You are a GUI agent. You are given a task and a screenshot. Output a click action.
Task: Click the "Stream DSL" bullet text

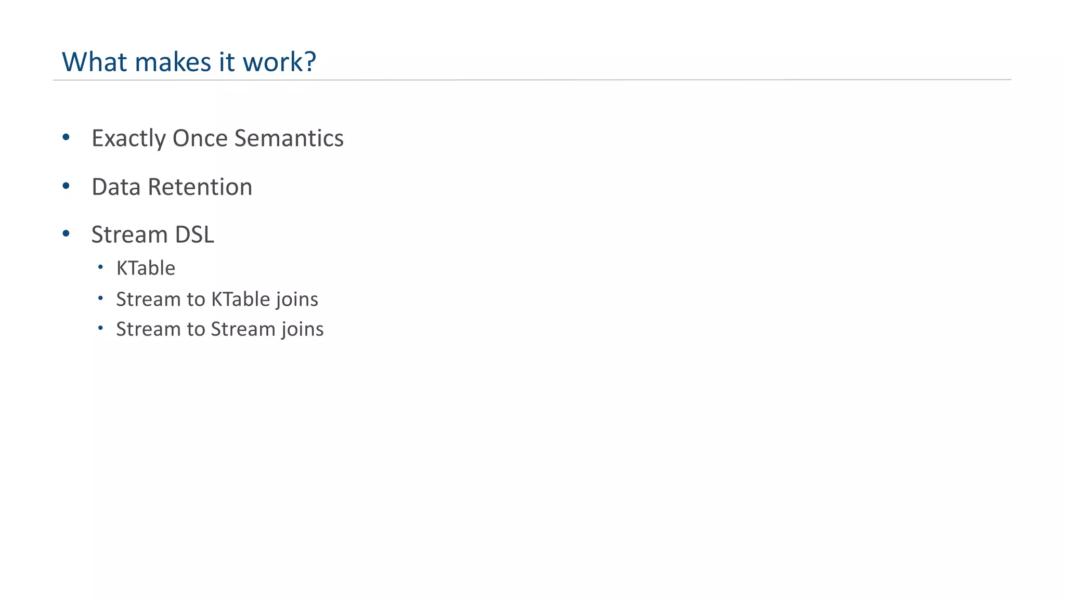click(x=152, y=235)
